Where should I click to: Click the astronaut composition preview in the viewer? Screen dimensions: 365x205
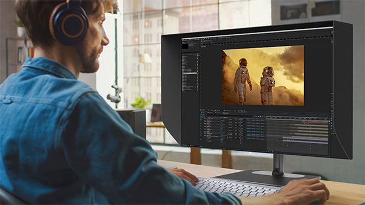[263, 75]
